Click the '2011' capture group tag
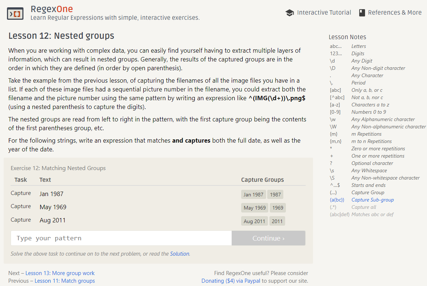The image size is (427, 286). (x=277, y=221)
